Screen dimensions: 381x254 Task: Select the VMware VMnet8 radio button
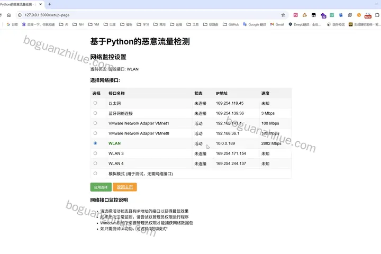95,133
